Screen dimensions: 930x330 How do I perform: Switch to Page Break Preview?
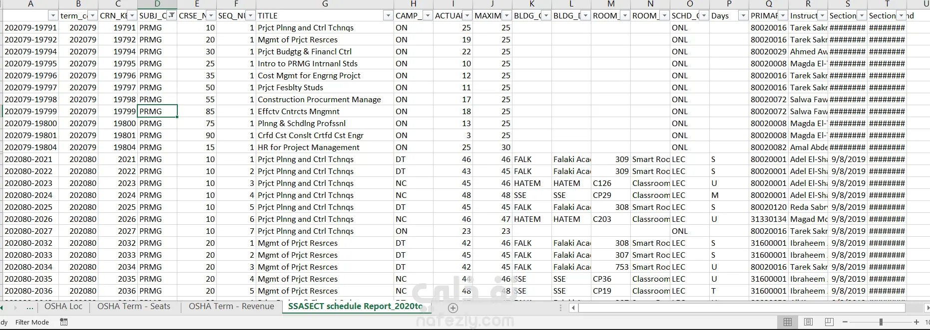(x=829, y=322)
